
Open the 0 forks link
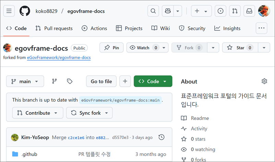(194, 160)
